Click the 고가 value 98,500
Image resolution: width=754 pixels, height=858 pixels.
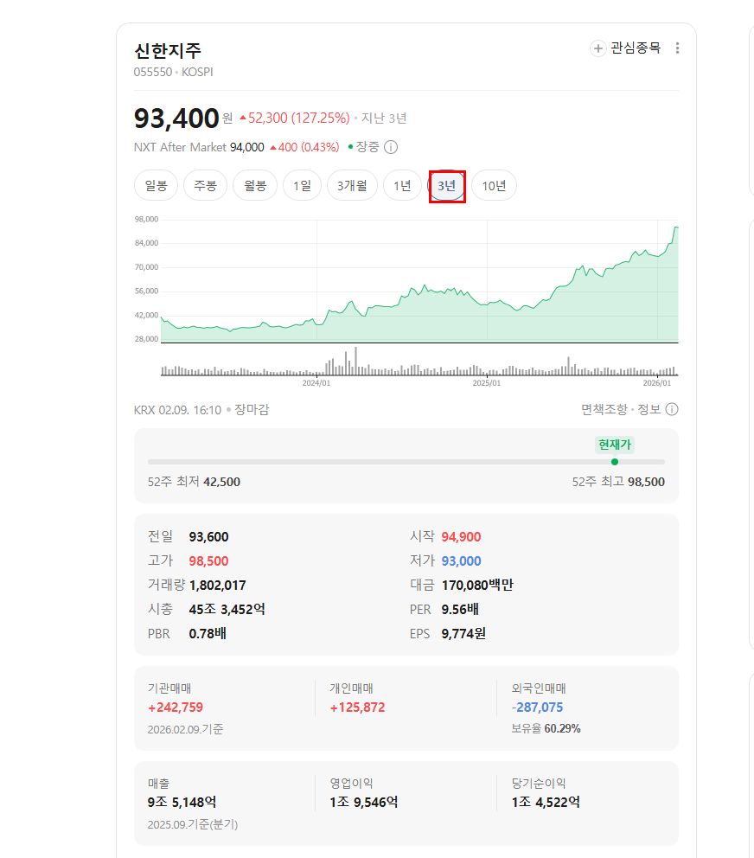tap(208, 560)
